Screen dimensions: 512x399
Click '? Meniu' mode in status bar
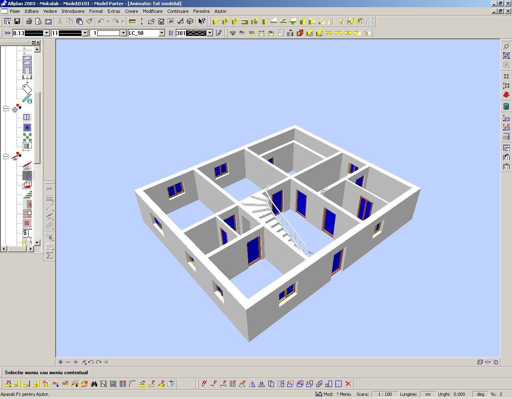(344, 394)
